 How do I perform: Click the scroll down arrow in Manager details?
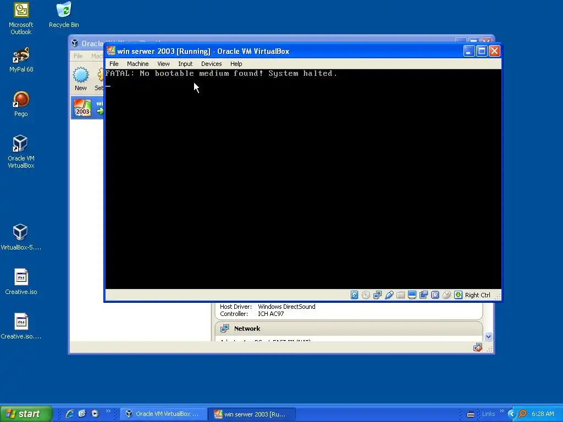click(488, 337)
